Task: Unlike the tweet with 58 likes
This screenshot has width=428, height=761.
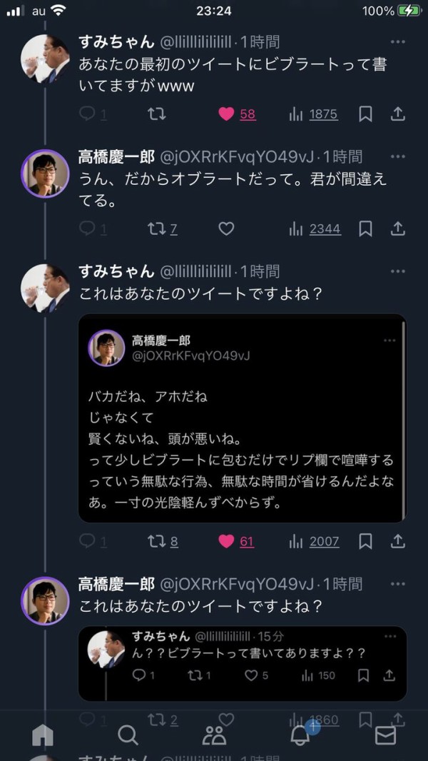Action: tap(226, 114)
